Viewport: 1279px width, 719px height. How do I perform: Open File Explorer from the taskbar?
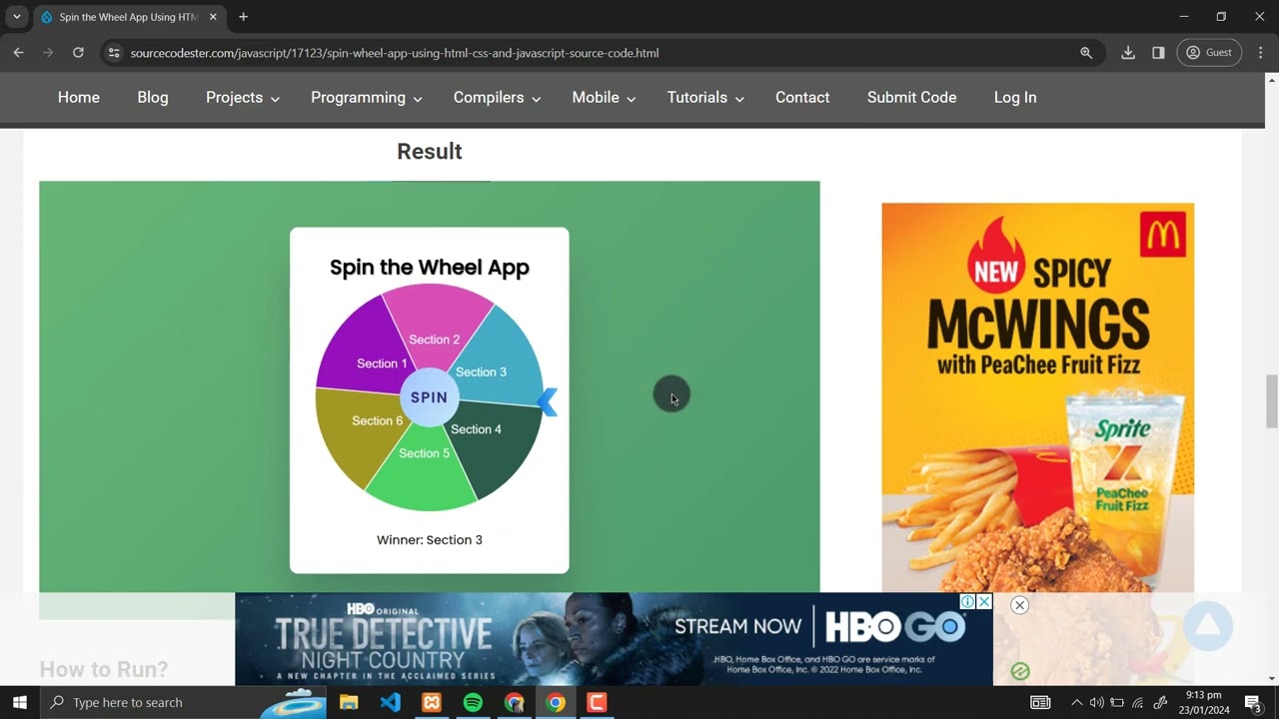click(x=349, y=702)
